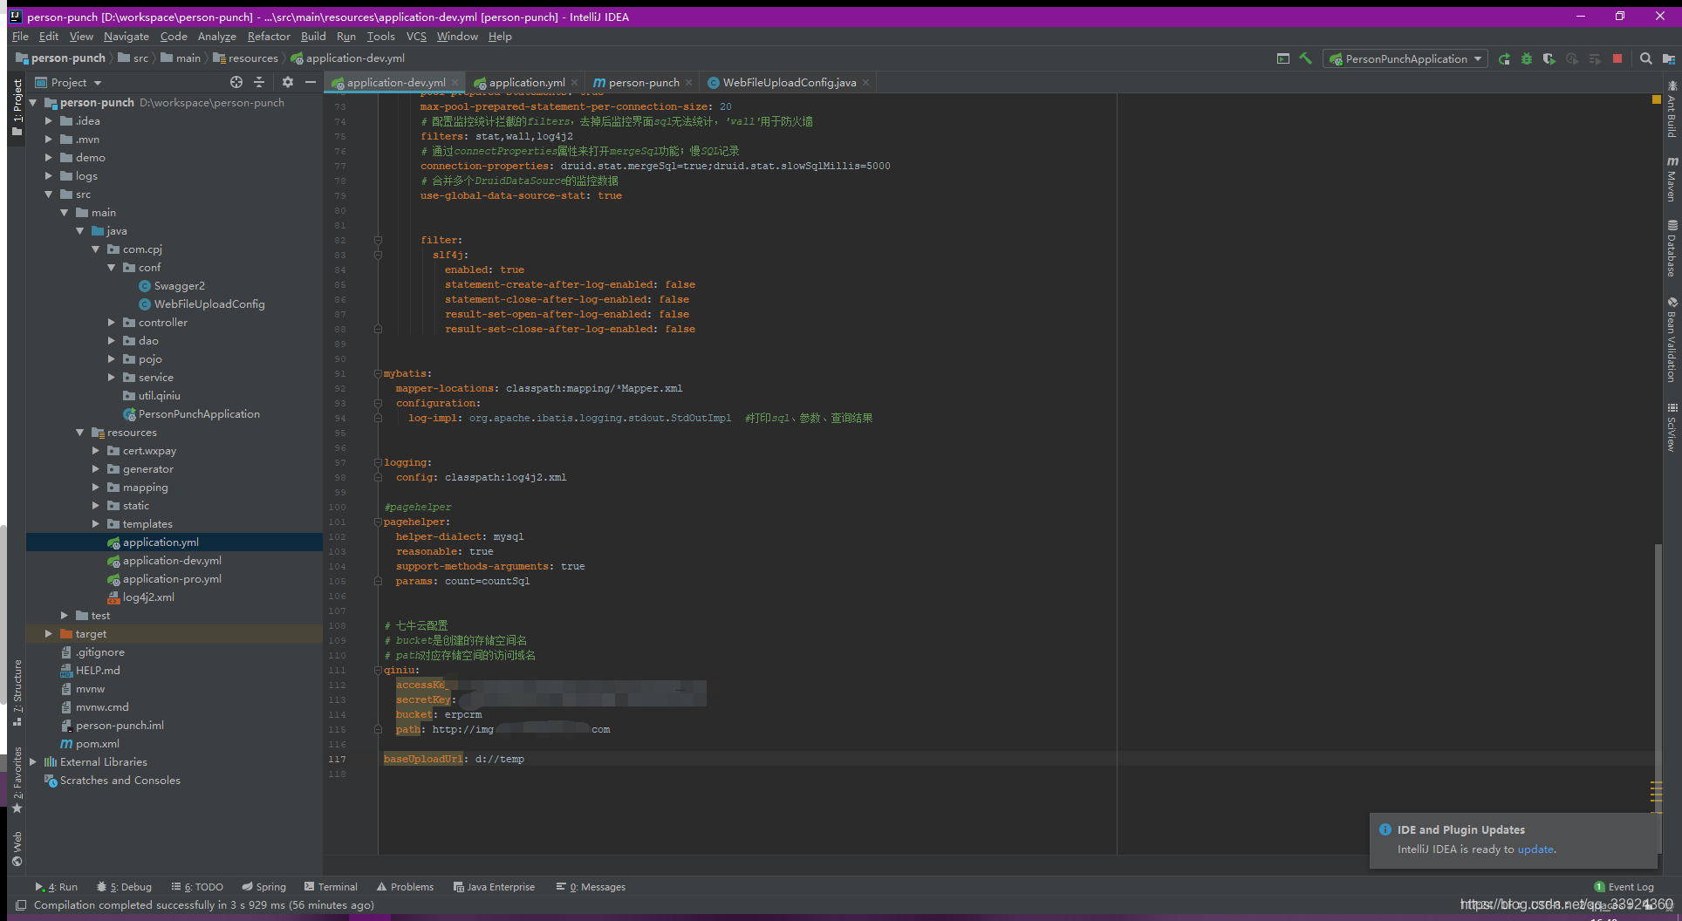Click the Favorites star icon

pyautogui.click(x=17, y=808)
